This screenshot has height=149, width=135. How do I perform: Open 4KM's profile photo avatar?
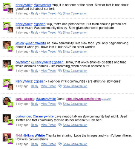click(7, 137)
